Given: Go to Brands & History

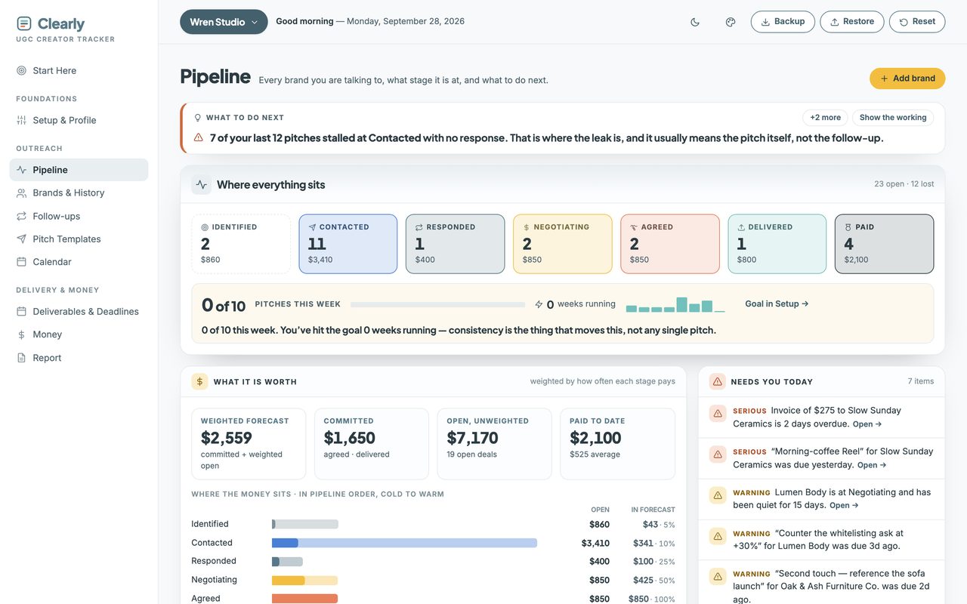Looking at the screenshot, I should tap(79, 193).
